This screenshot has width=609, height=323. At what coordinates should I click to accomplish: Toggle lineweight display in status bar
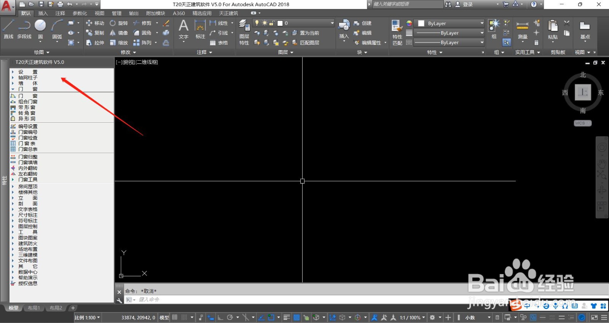[x=287, y=317]
